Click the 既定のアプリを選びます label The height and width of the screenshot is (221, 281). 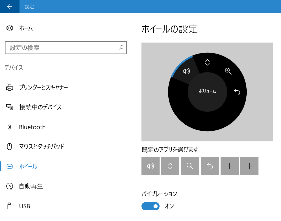(x=170, y=150)
